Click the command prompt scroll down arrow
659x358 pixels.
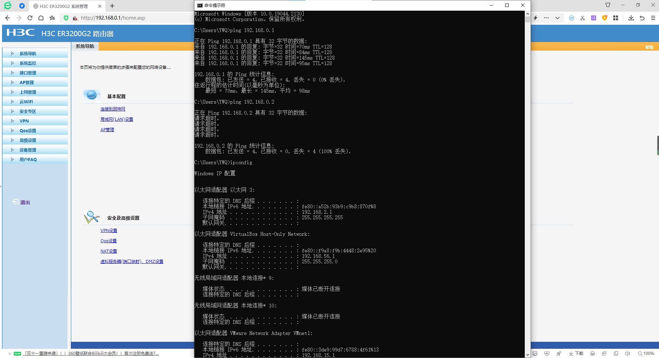[x=528, y=355]
